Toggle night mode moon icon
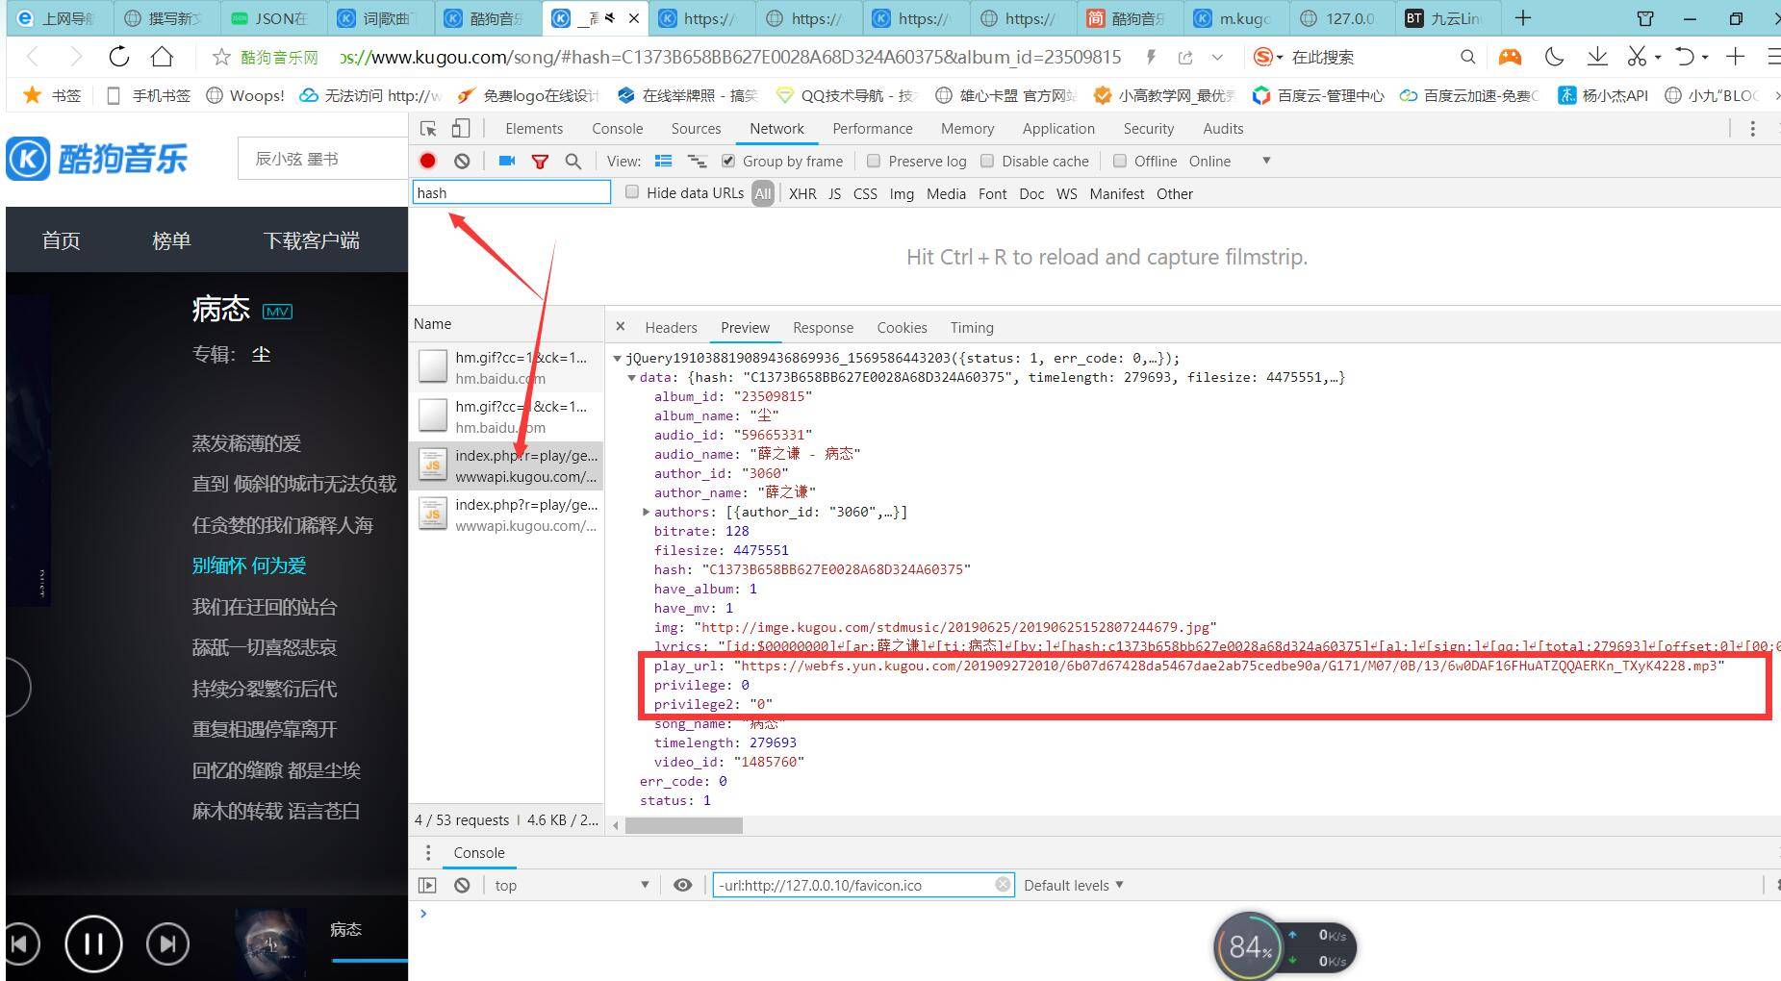Viewport: 1781px width, 981px height. point(1554,57)
